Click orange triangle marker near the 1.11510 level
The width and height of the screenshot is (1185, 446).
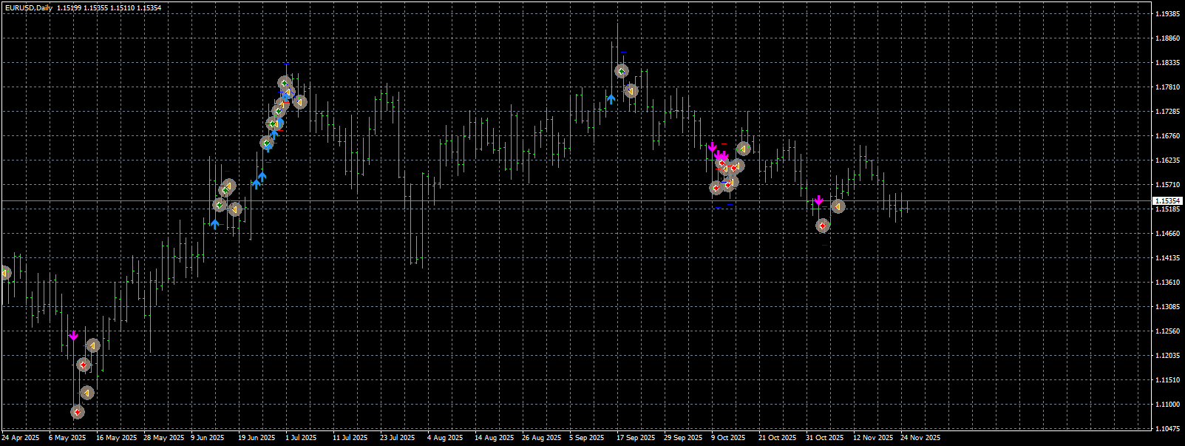tap(87, 393)
